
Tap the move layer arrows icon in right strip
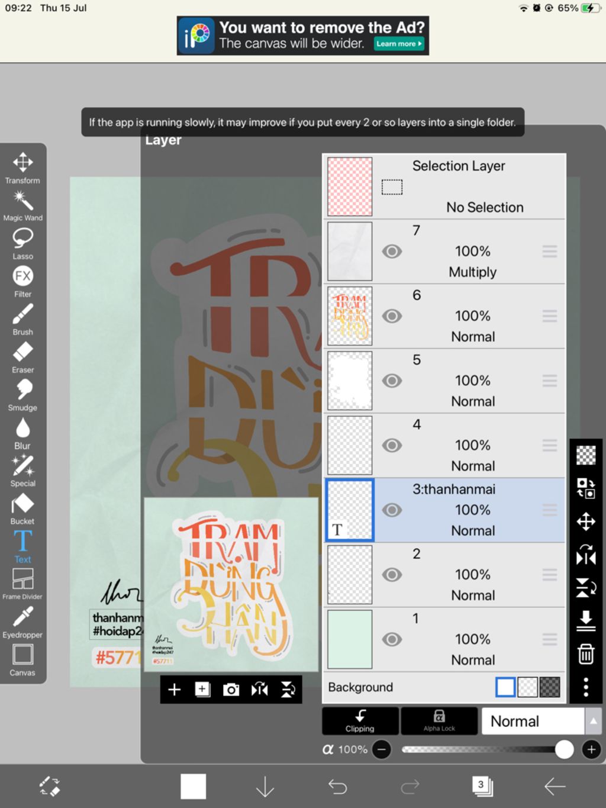pyautogui.click(x=586, y=522)
